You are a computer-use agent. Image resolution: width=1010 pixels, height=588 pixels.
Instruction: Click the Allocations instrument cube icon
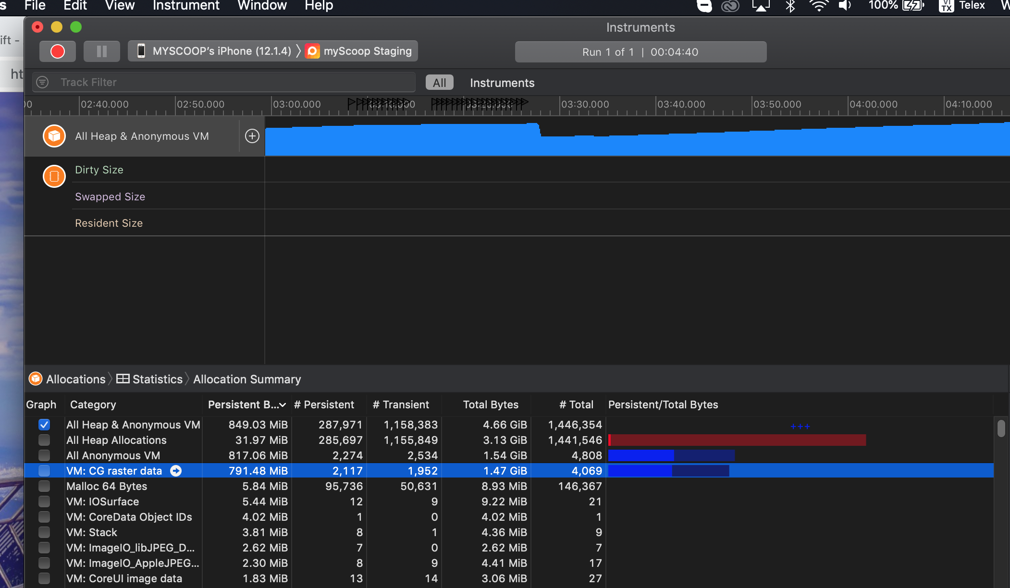(54, 136)
